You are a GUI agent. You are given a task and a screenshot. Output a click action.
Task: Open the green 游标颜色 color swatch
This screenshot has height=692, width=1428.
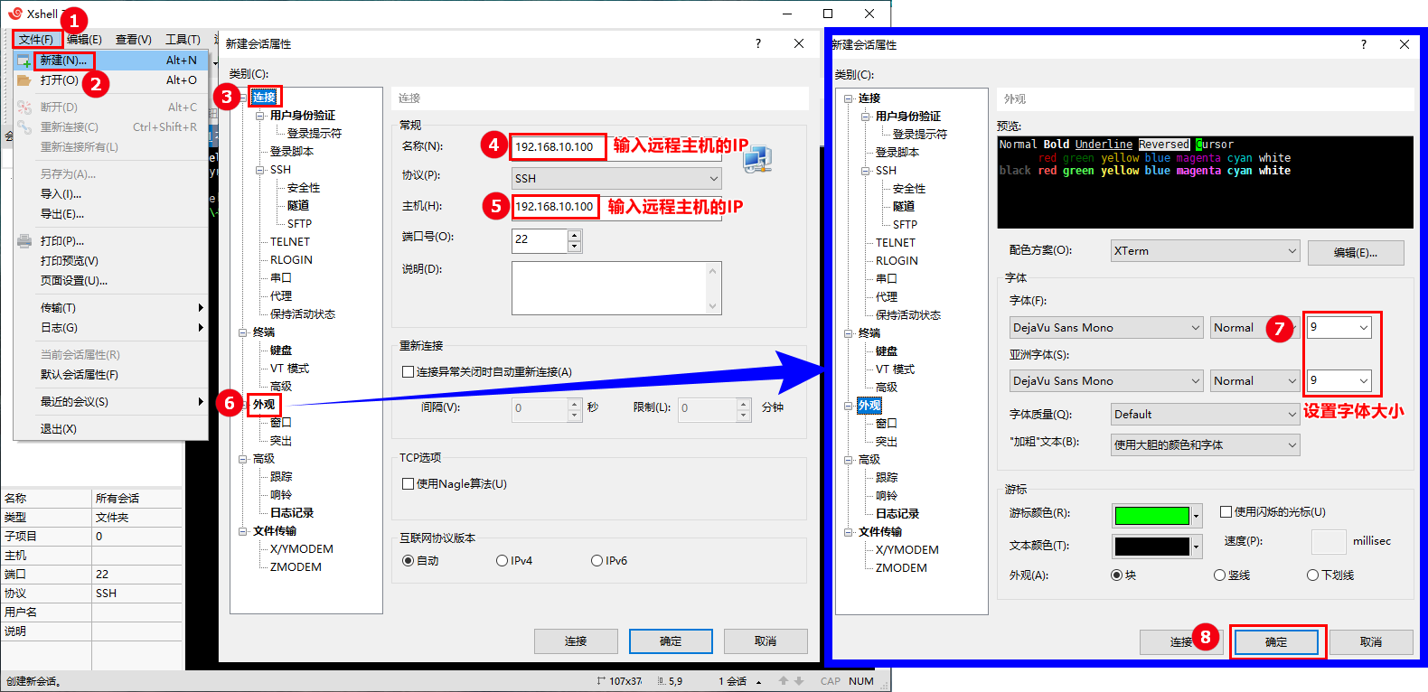1157,516
